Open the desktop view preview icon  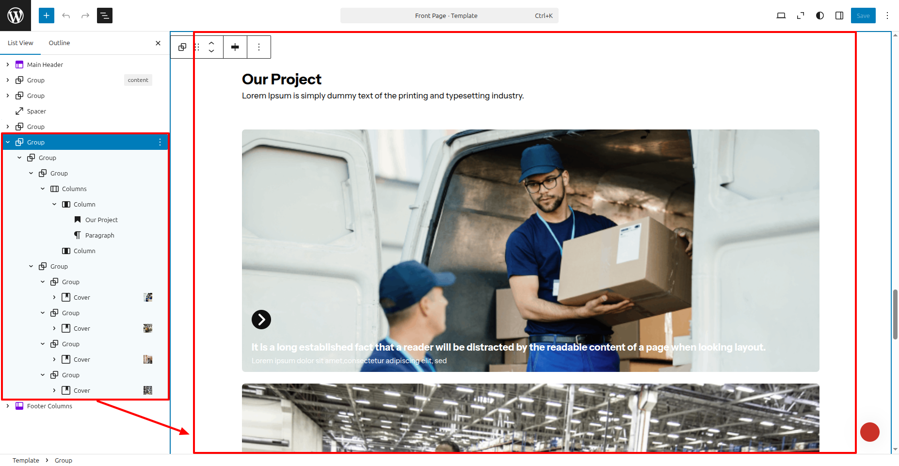click(x=781, y=16)
